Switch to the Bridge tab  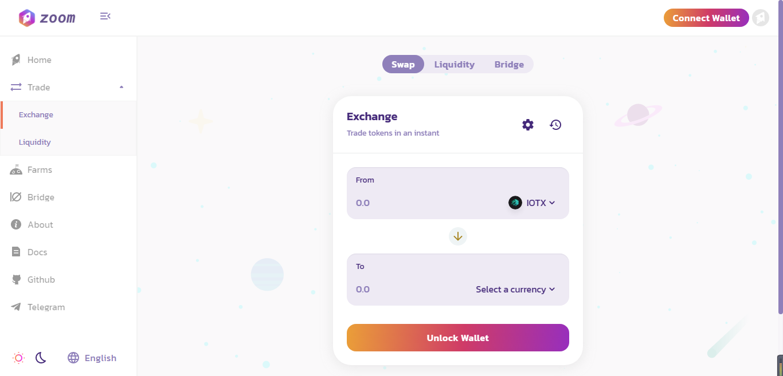(x=509, y=64)
